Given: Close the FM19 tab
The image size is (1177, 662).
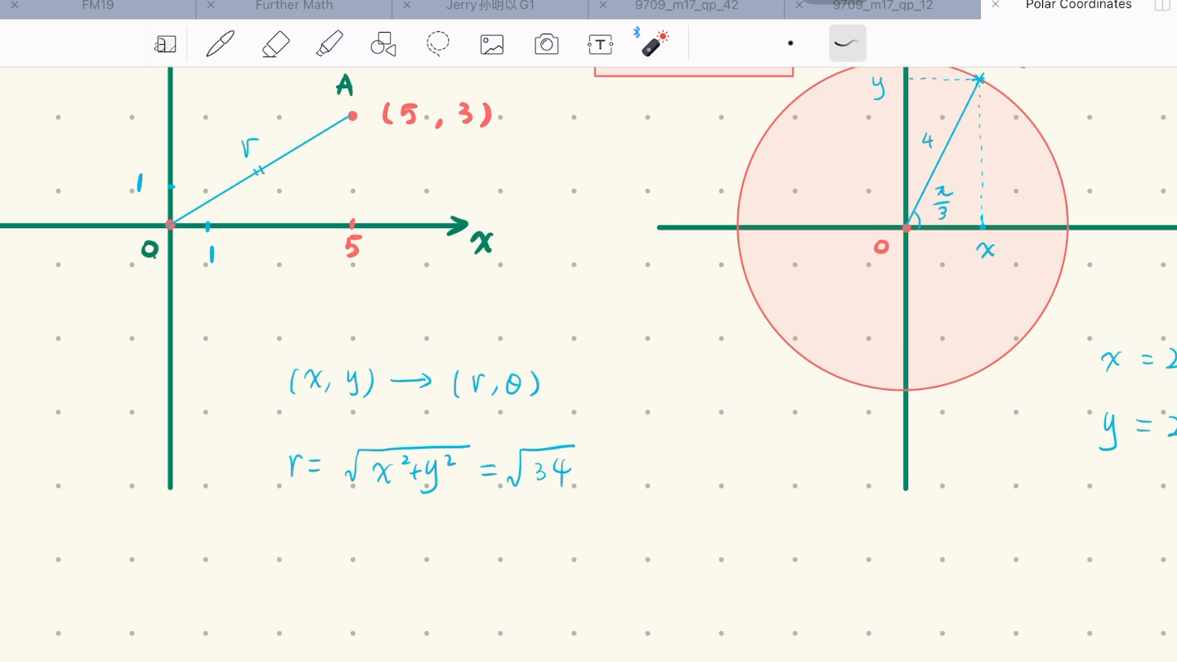Looking at the screenshot, I should coord(14,5).
